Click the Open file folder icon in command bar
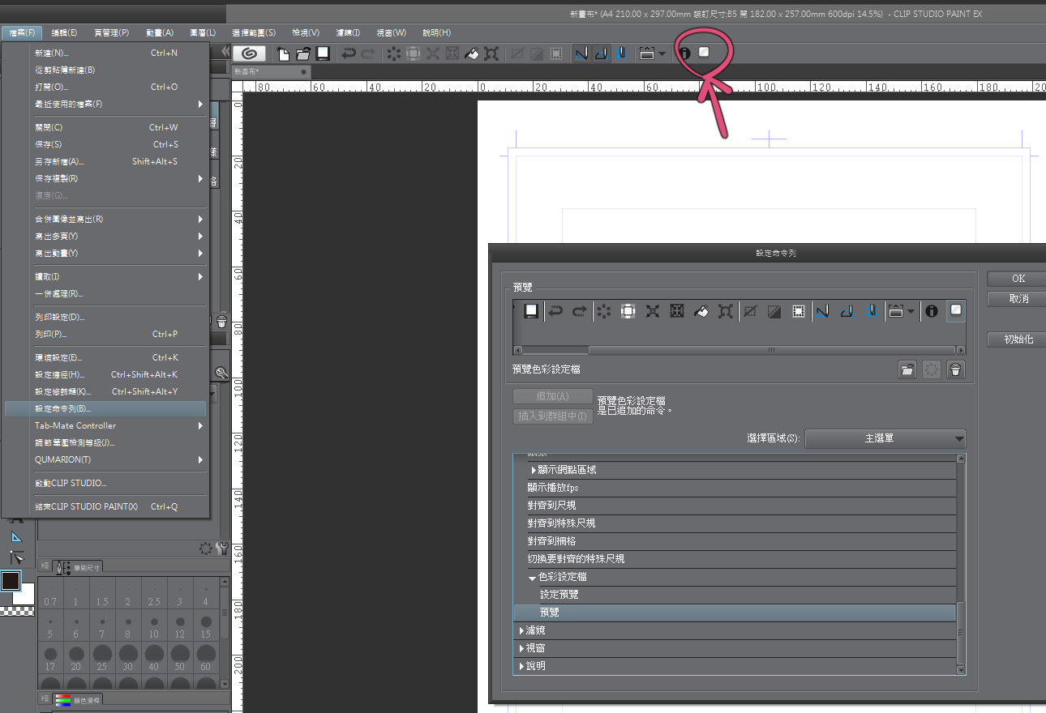Screen dimensions: 1046x713 click(x=303, y=53)
